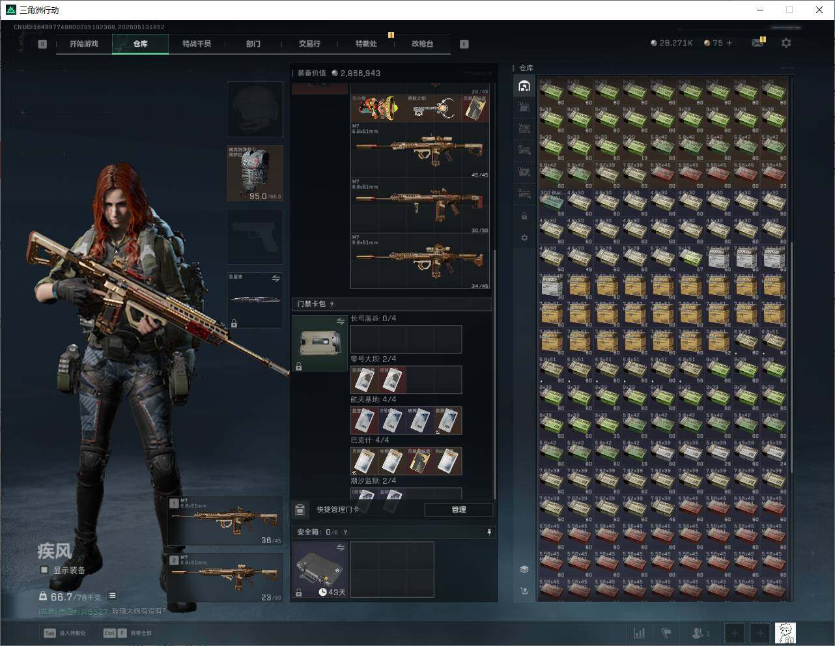Click the user avatar in bottom right
The height and width of the screenshot is (646, 835).
click(x=785, y=633)
